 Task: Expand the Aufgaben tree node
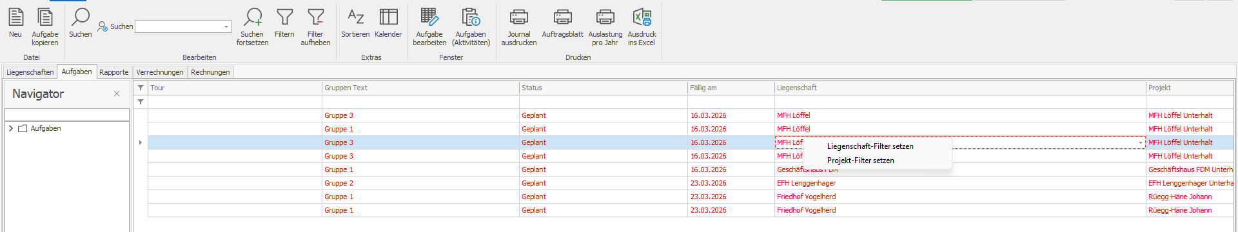click(11, 128)
